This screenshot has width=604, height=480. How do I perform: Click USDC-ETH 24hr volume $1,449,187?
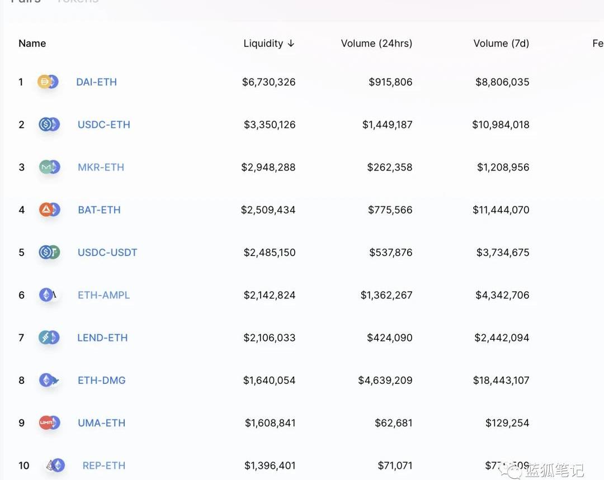[388, 125]
